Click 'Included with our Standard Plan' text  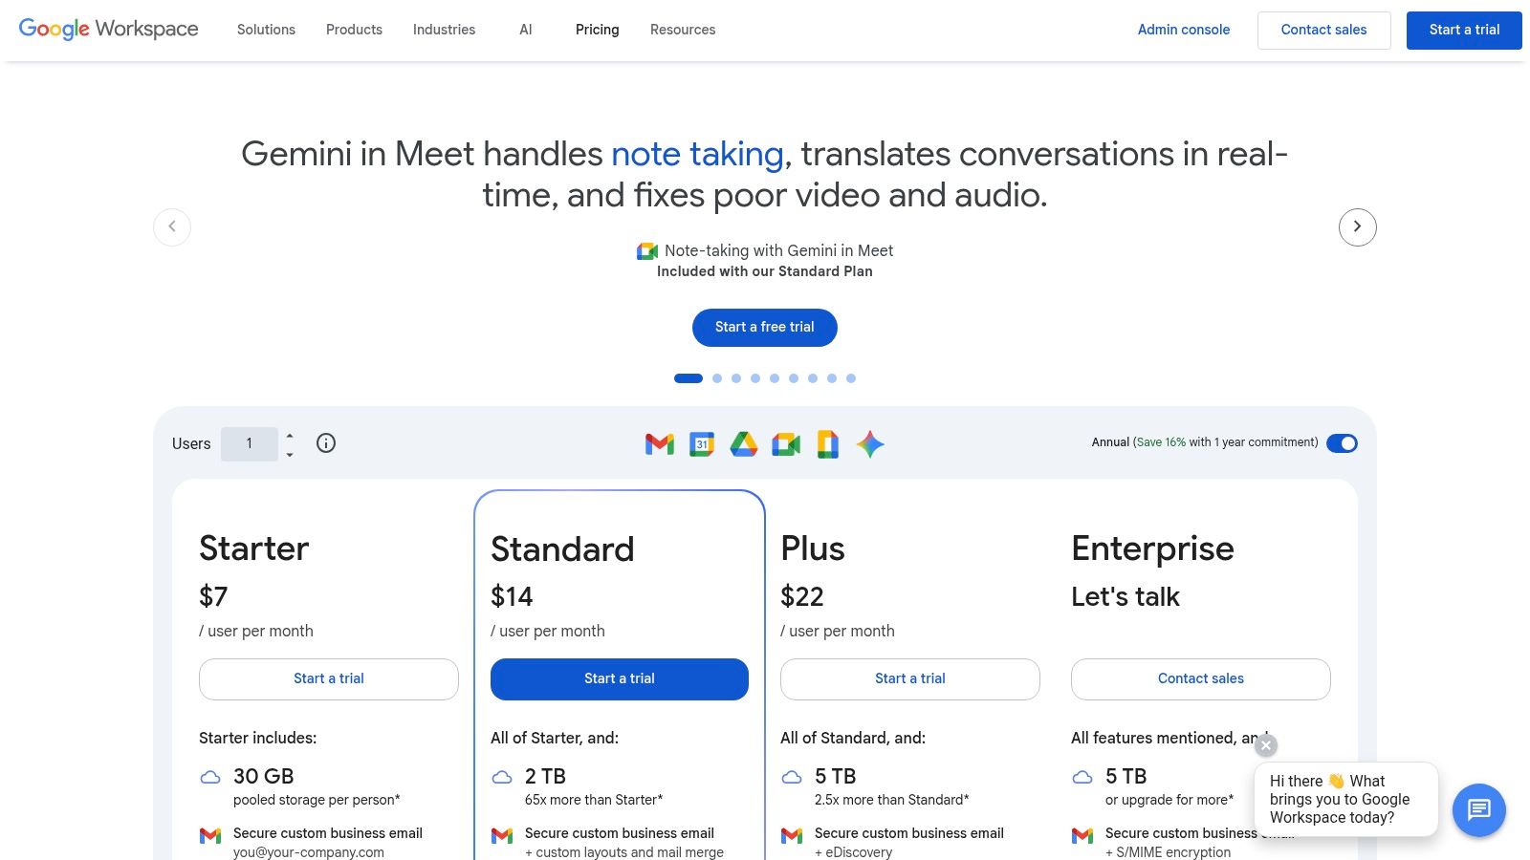pyautogui.click(x=765, y=271)
